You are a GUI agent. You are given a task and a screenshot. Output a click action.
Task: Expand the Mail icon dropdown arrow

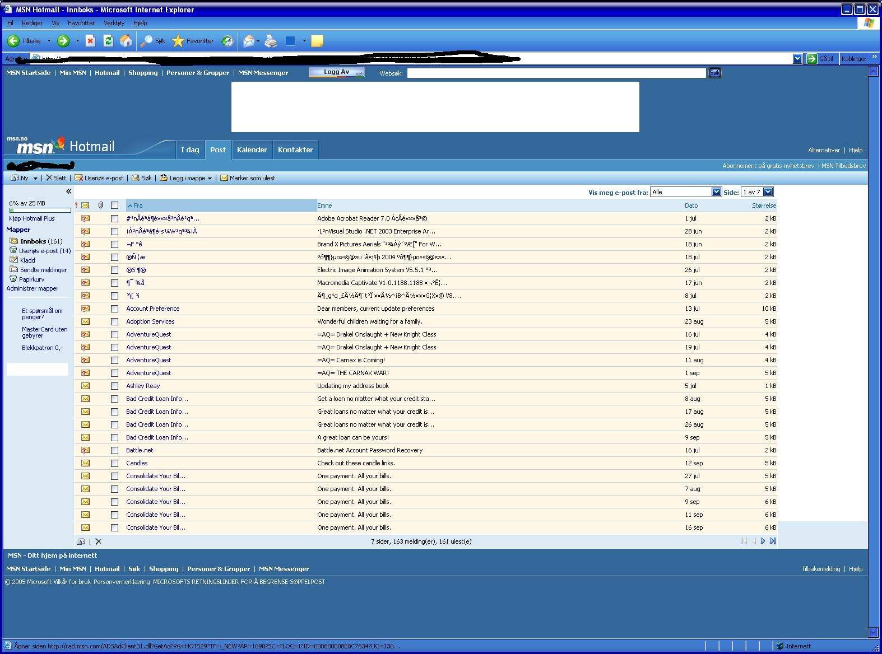pos(258,41)
